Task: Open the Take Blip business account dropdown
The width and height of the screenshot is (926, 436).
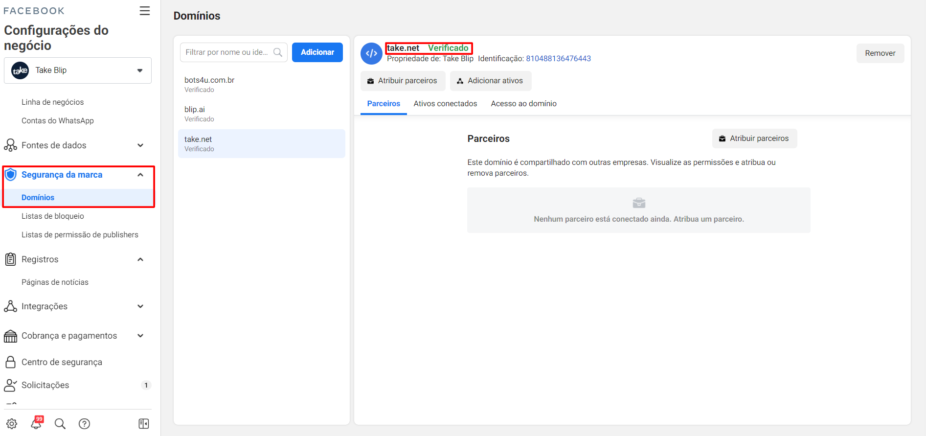Action: tap(78, 70)
